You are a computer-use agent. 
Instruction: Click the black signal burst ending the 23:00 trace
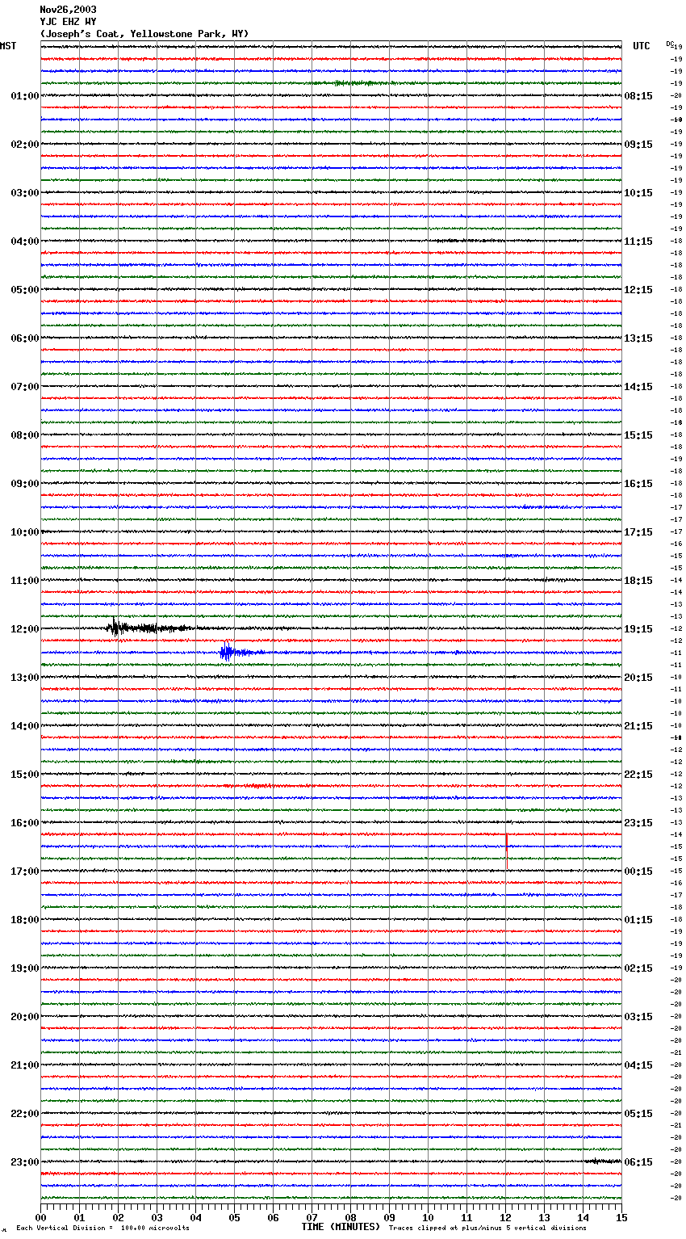pyautogui.click(x=602, y=1161)
